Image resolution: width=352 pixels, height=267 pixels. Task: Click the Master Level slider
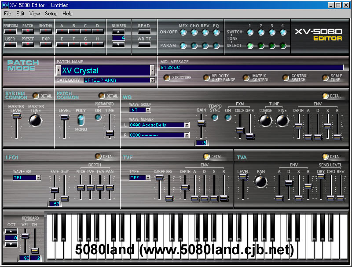click(x=16, y=116)
